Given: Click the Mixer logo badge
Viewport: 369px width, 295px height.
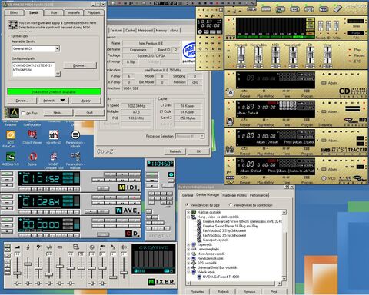Looking at the screenshot, I should point(161,282).
